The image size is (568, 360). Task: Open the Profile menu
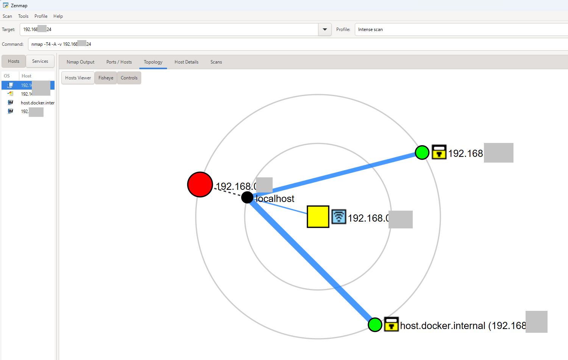(x=41, y=16)
